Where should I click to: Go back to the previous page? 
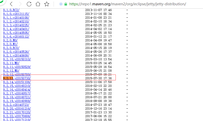(x=11, y=4)
